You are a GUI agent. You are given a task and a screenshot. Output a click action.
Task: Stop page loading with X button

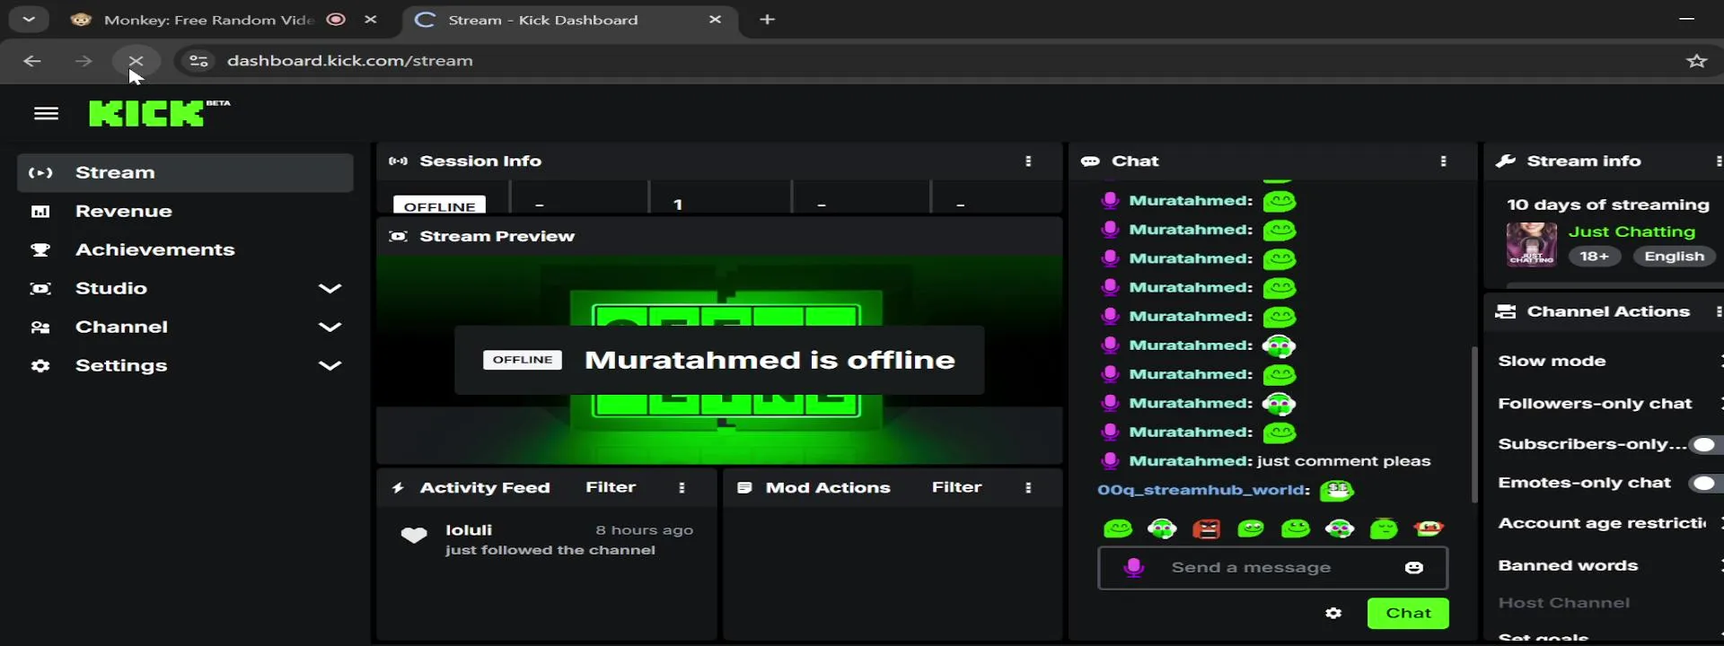pyautogui.click(x=136, y=61)
